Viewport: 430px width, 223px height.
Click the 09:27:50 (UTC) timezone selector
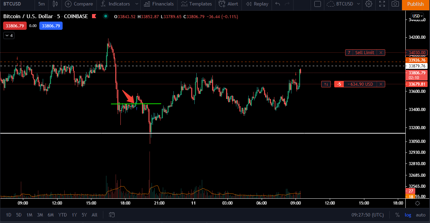pyautogui.click(x=367, y=215)
